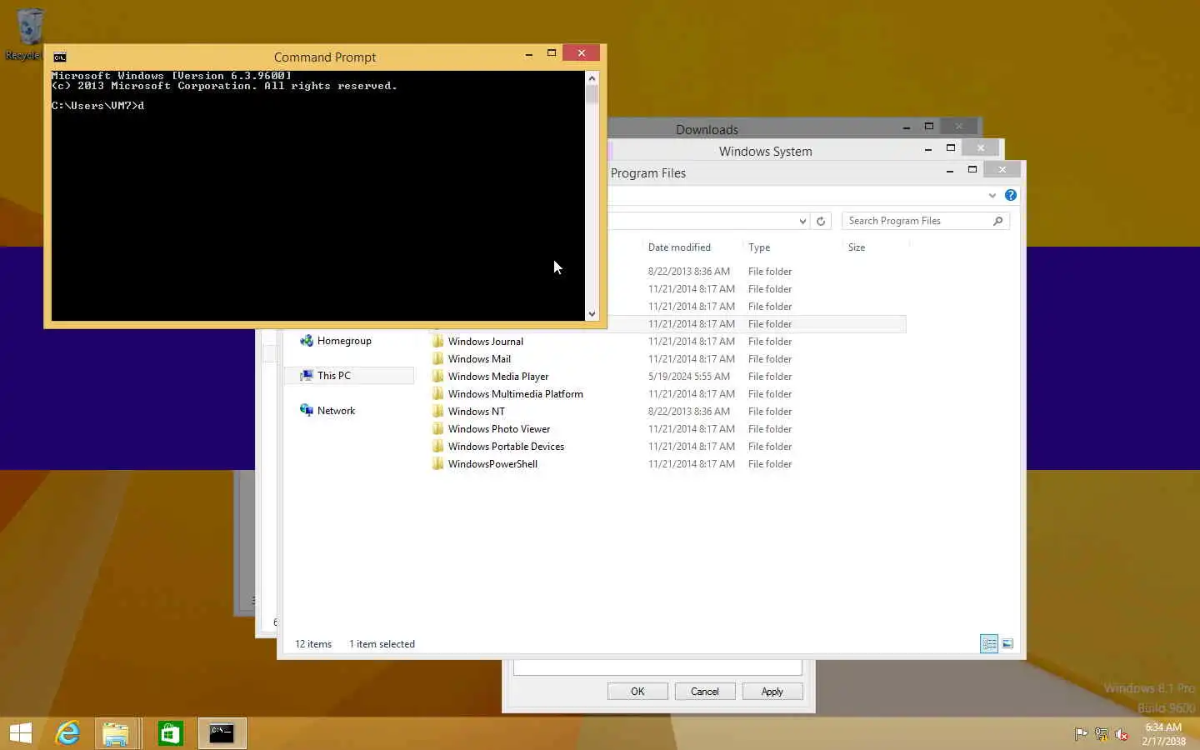Switch to details view in Program Files
1200x750 pixels.
[989, 643]
